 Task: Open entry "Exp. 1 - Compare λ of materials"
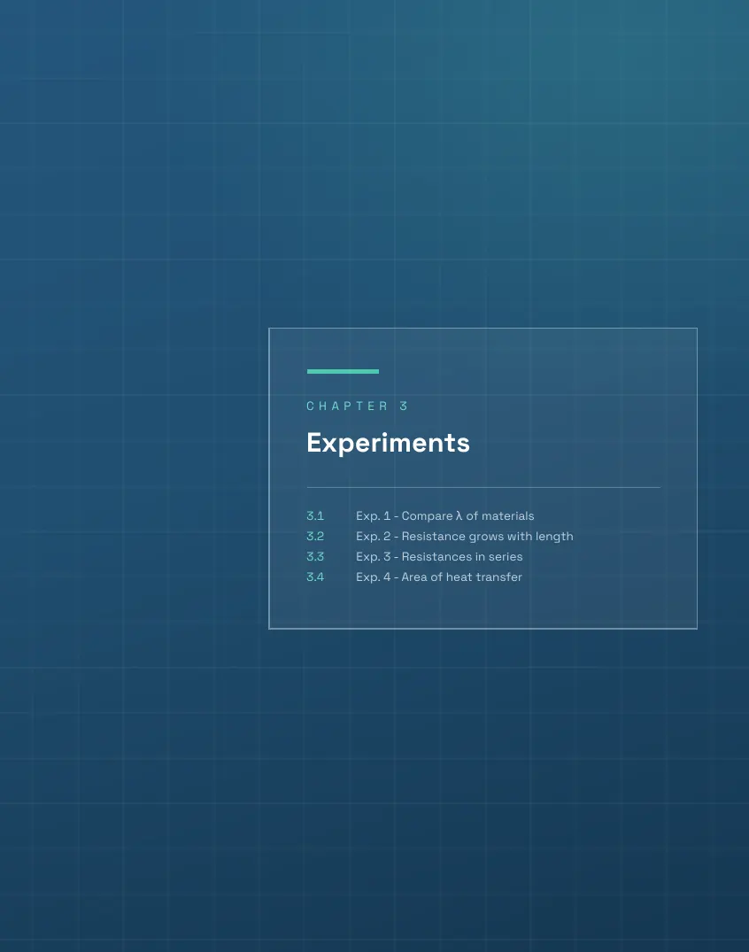445,516
